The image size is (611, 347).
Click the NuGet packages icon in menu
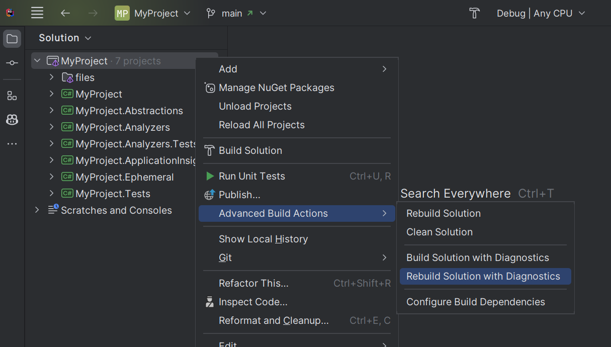point(210,88)
